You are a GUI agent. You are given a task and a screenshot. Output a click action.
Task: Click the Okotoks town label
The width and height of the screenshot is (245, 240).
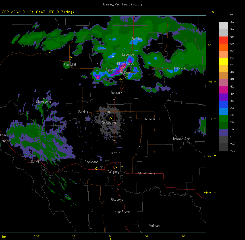[117, 200]
